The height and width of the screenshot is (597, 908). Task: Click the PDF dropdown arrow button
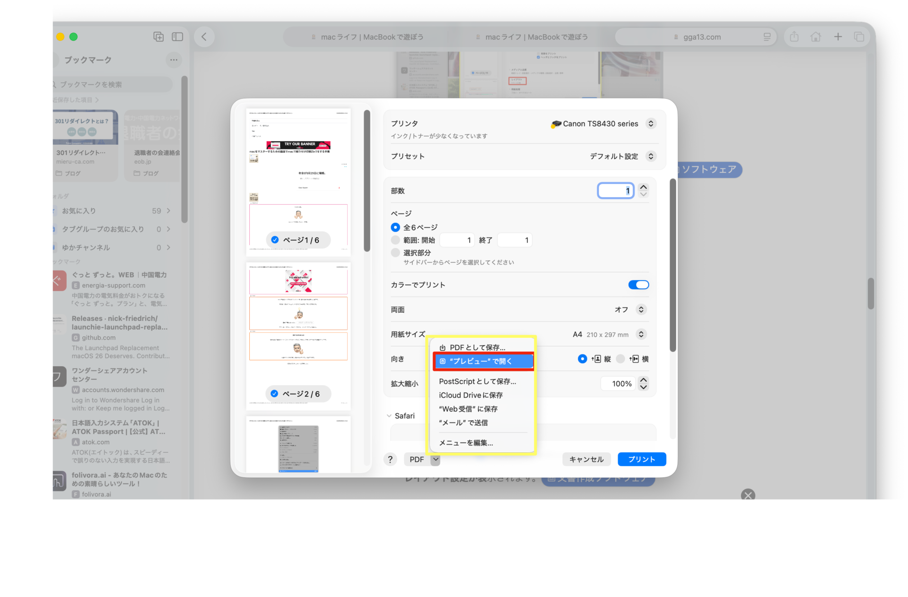point(436,459)
